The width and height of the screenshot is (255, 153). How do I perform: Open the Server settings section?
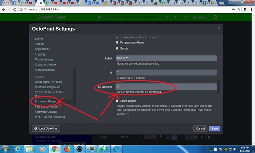point(39,39)
